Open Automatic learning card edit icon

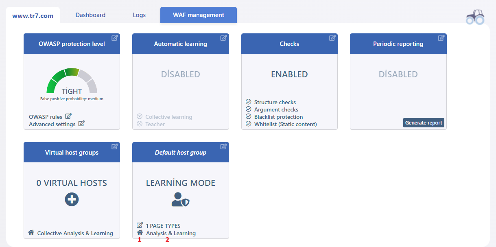223,38
